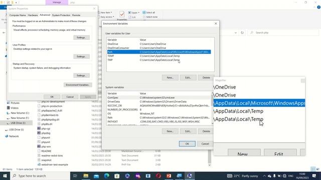
Task: Click Select all in Explorer ribbon
Action: [x=149, y=12]
